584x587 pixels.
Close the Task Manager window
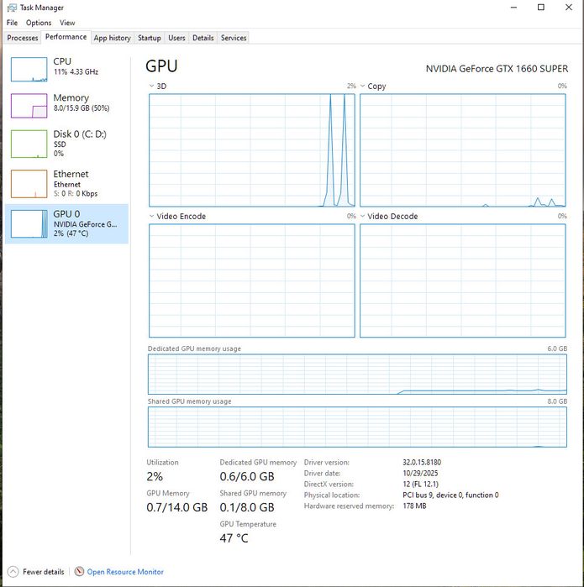coord(569,8)
